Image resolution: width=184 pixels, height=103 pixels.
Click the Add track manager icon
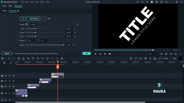pyautogui.click(x=4, y=63)
